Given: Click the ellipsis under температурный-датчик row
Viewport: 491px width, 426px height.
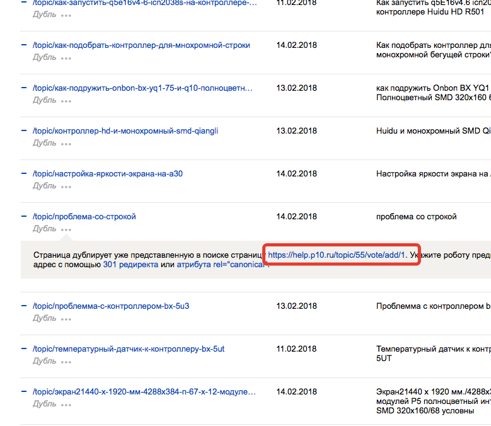Looking at the screenshot, I should click(66, 362).
